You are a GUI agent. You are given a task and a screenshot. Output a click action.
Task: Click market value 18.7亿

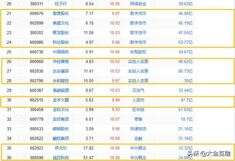[x=187, y=119]
